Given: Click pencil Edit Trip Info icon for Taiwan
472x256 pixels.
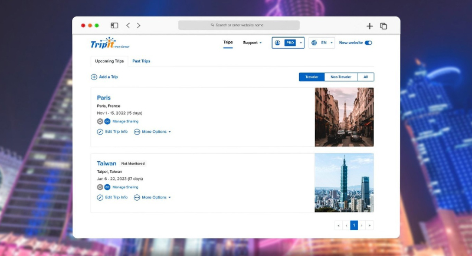Looking at the screenshot, I should coord(100,198).
